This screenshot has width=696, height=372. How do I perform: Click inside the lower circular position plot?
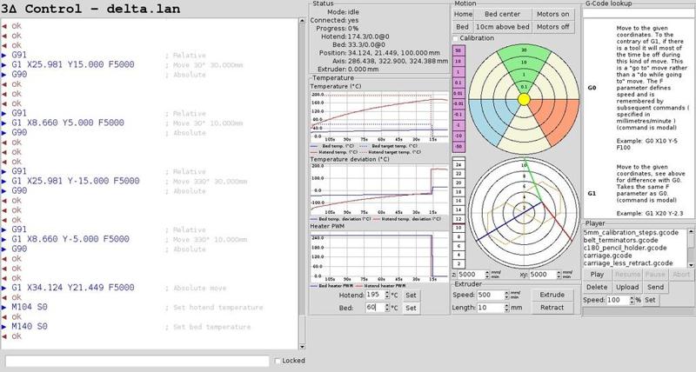coord(524,213)
